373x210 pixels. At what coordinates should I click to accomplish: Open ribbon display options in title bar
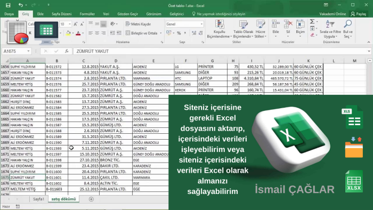coord(326,5)
